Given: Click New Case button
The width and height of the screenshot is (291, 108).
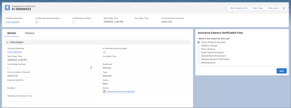Looking at the screenshot, I should (258, 8).
